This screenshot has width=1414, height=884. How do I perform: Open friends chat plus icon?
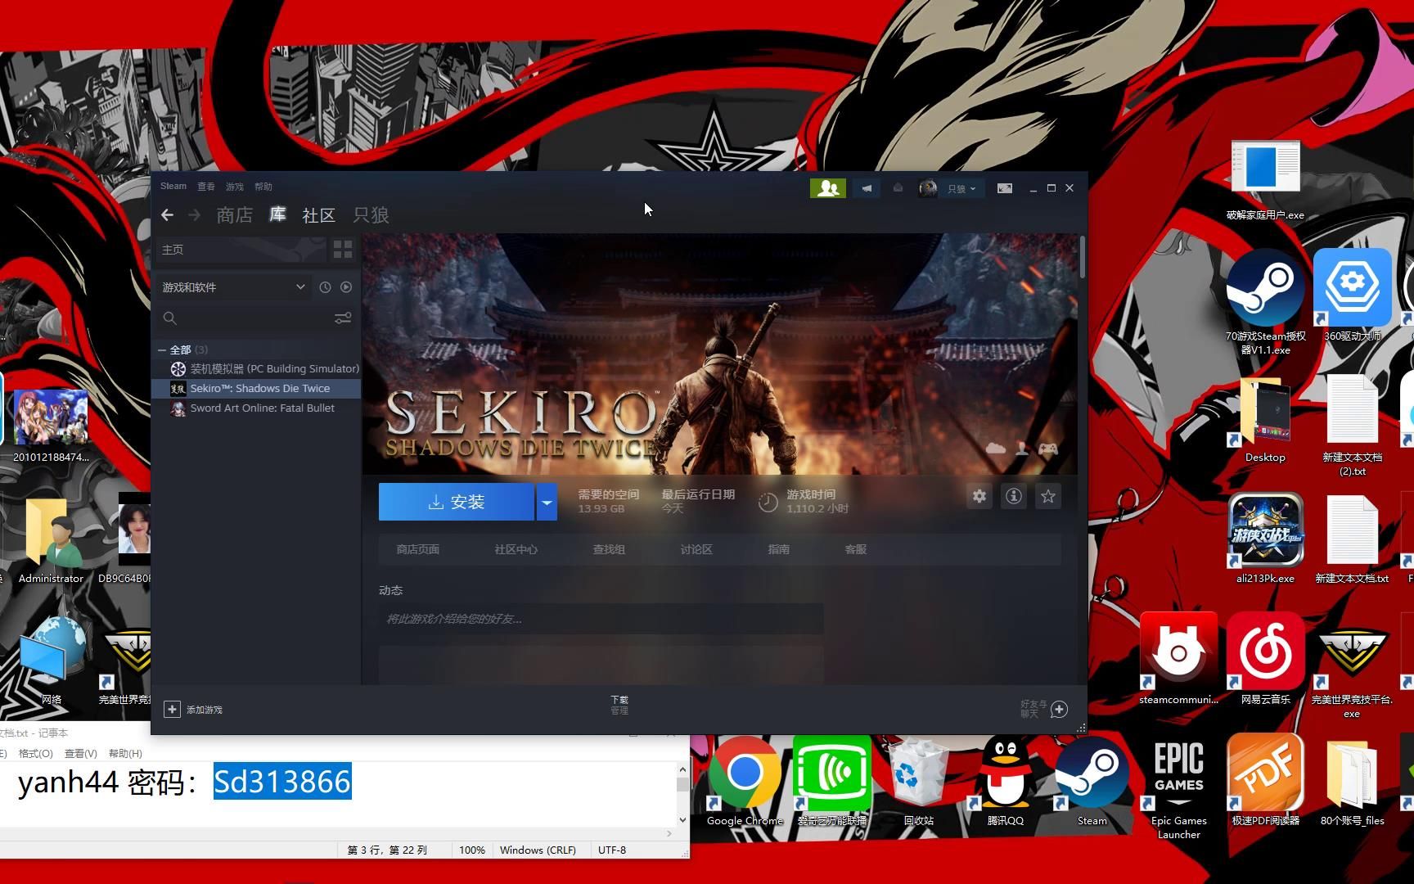[1059, 710]
